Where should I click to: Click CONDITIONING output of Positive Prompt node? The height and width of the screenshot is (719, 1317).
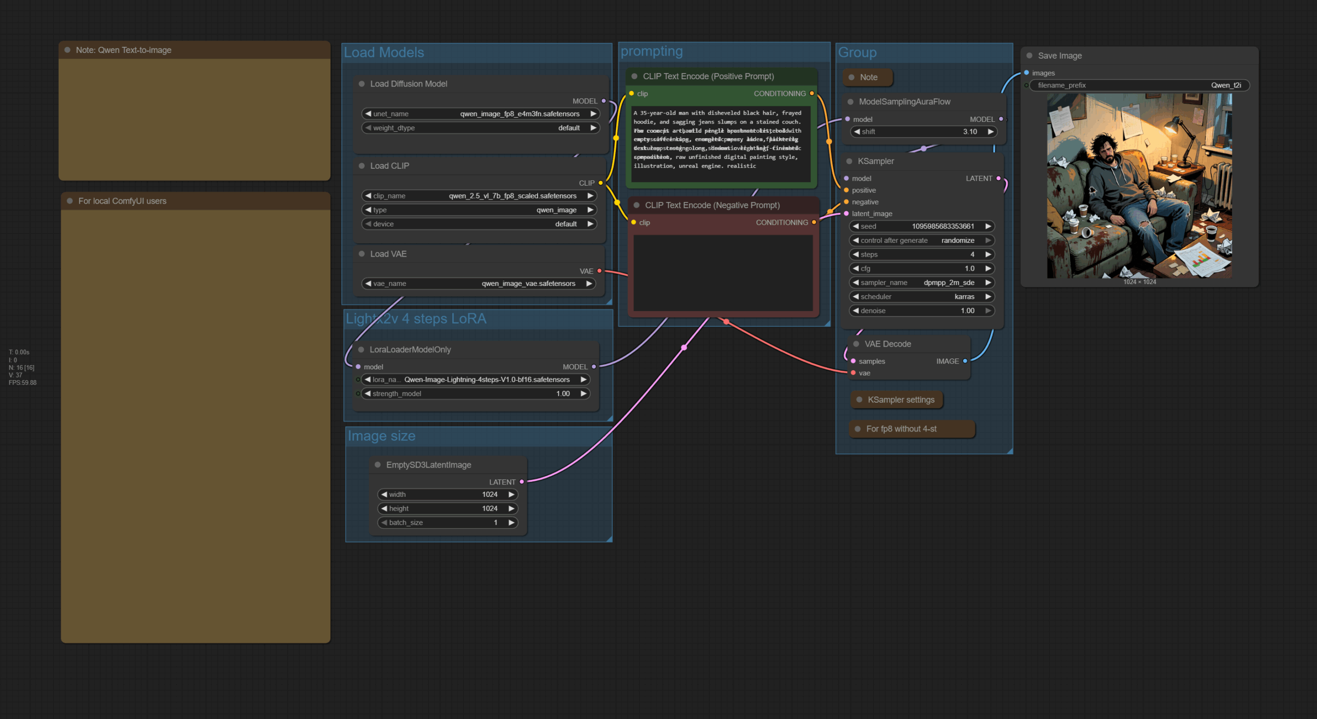[812, 94]
